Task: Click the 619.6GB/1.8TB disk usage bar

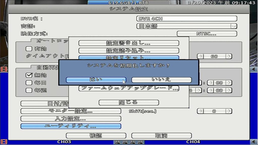Action: point(128,3)
